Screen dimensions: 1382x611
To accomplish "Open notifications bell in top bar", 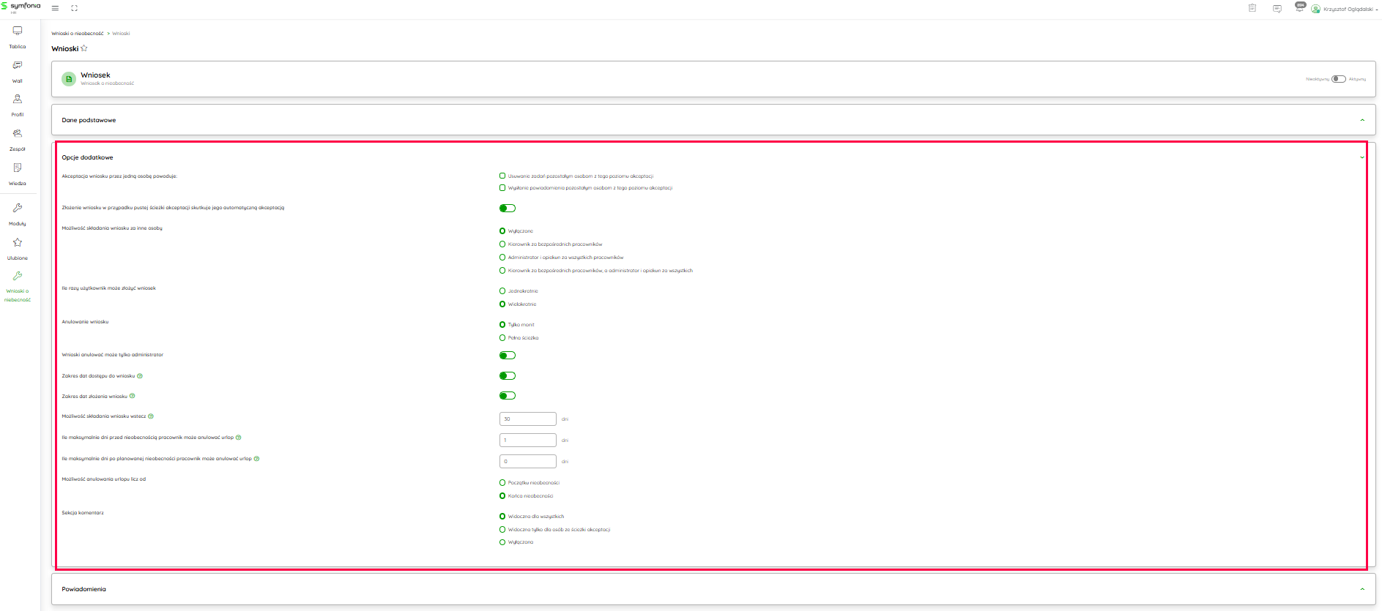I will point(1299,8).
